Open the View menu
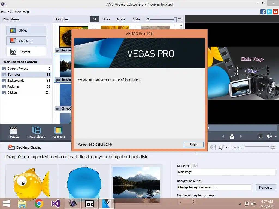This screenshot has height=209, width=279. (18, 12)
